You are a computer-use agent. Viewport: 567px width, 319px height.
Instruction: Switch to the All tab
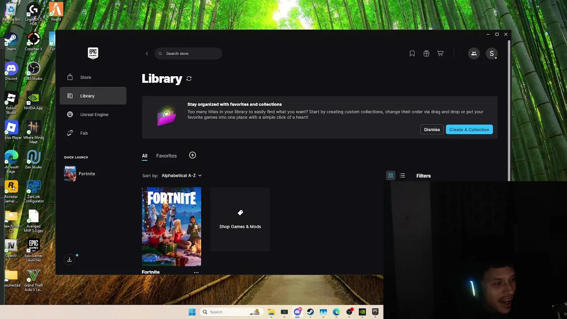coord(144,156)
